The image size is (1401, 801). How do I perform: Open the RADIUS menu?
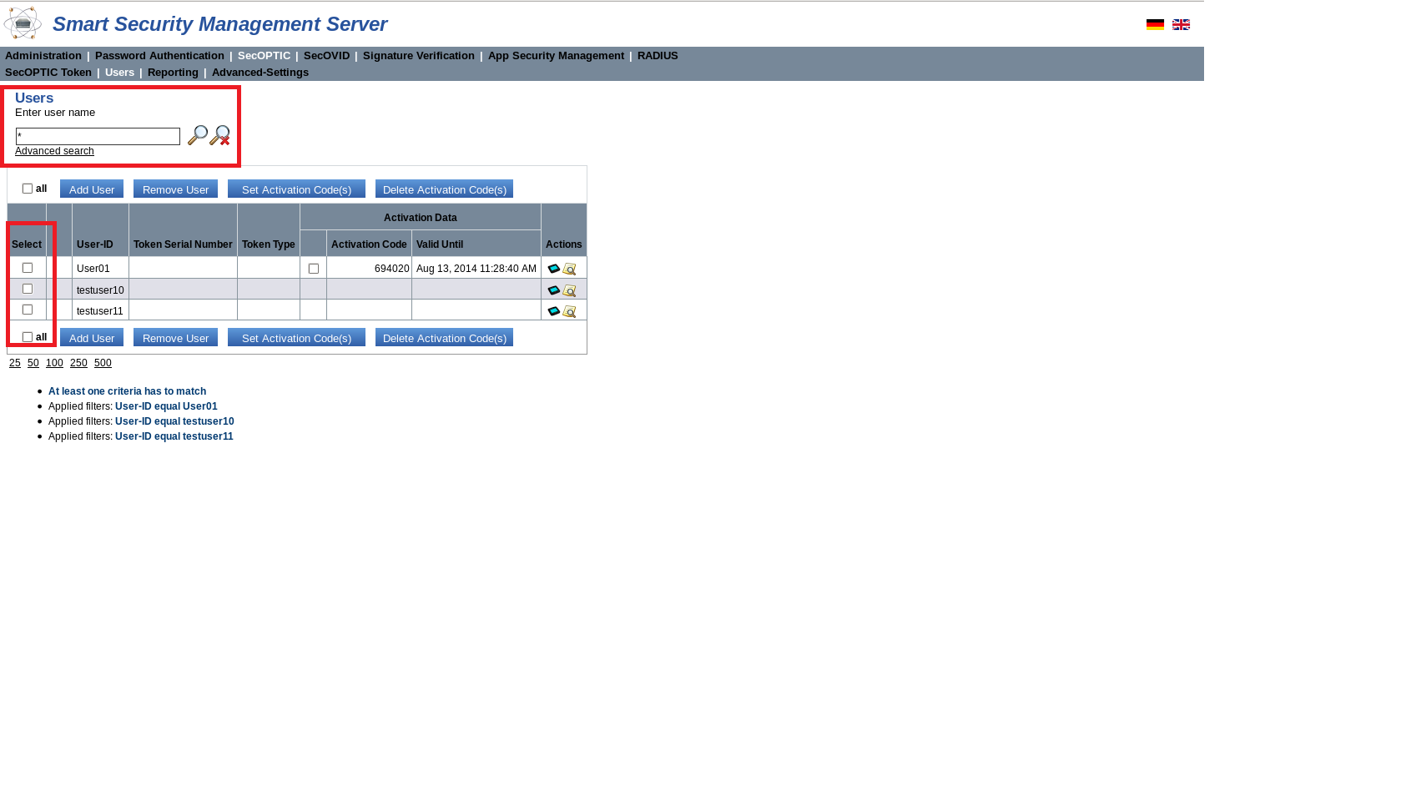[x=658, y=56]
